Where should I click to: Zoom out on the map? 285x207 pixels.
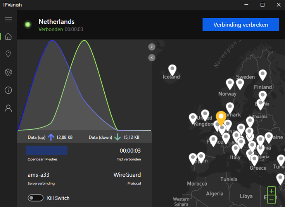pyautogui.click(x=271, y=200)
